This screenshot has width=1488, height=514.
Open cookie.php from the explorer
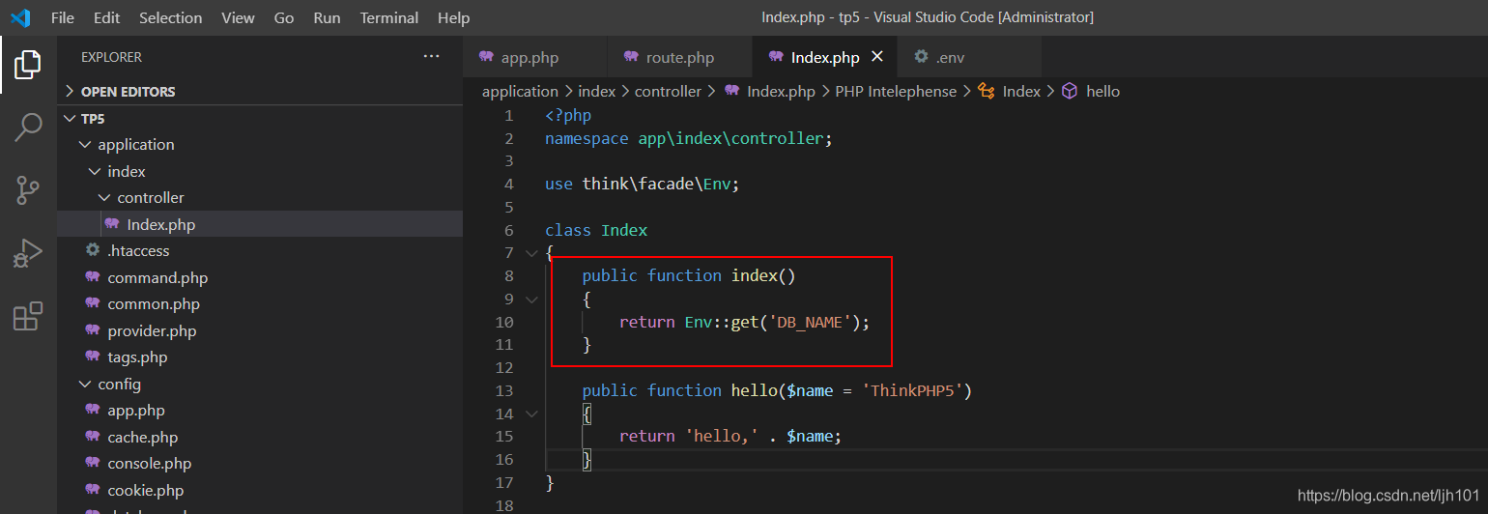click(260, 490)
